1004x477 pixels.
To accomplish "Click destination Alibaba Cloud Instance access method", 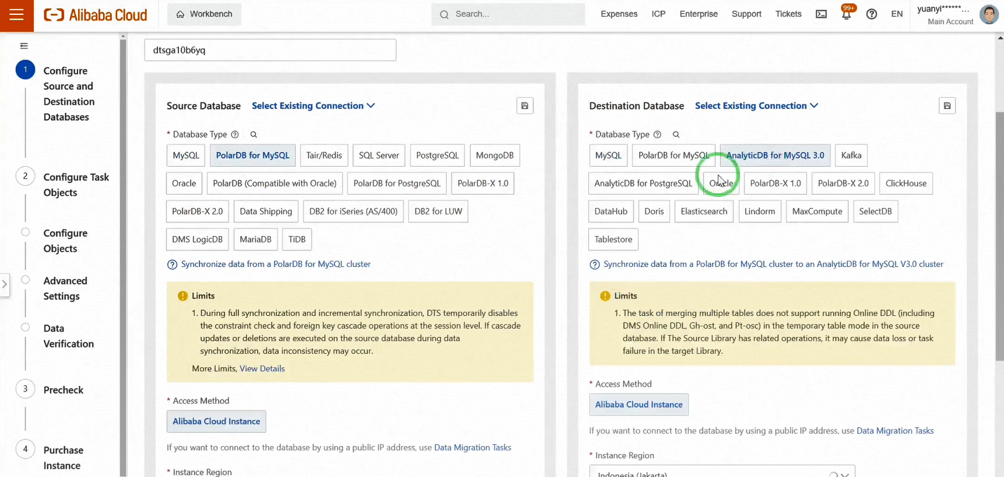I will (639, 405).
